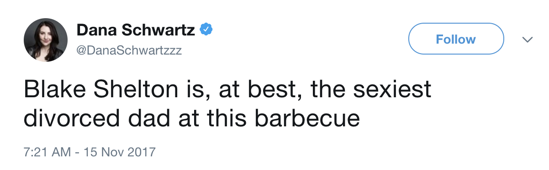
Task: Click the 15 Nov 2017 date
Action: point(120,151)
